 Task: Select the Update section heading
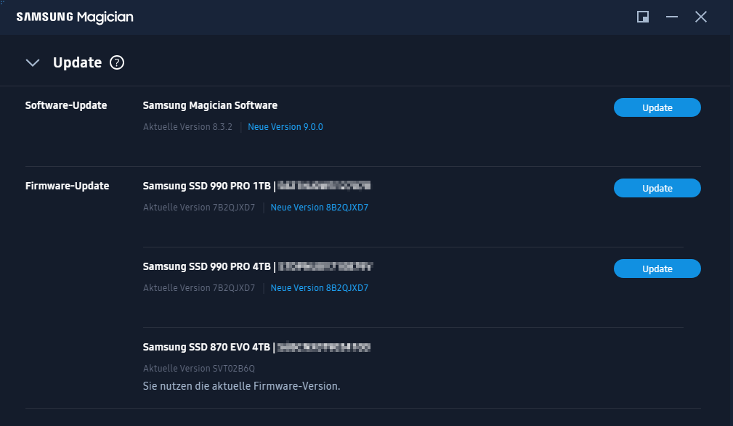pyautogui.click(x=77, y=62)
